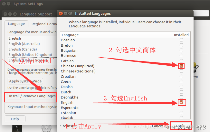210x132 pixels.
Task: Tick the Estonian installed checkbox
Action: point(181,113)
